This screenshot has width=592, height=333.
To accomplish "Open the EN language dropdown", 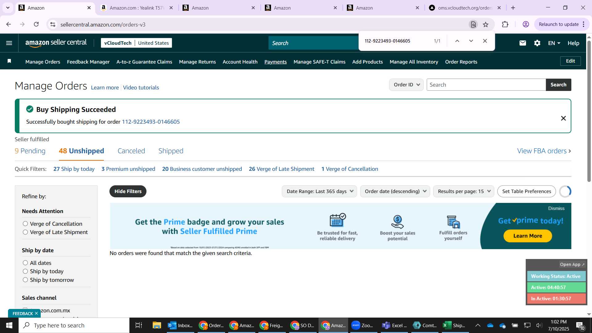I will (x=554, y=43).
